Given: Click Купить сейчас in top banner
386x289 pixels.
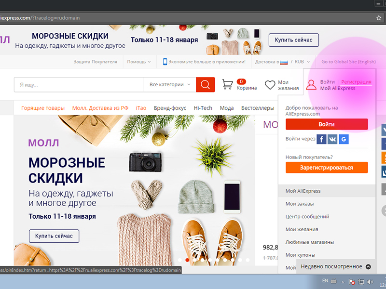Looking at the screenshot, I should (293, 40).
